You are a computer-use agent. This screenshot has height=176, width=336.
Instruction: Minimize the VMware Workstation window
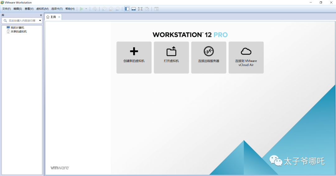pyautogui.click(x=311, y=2)
